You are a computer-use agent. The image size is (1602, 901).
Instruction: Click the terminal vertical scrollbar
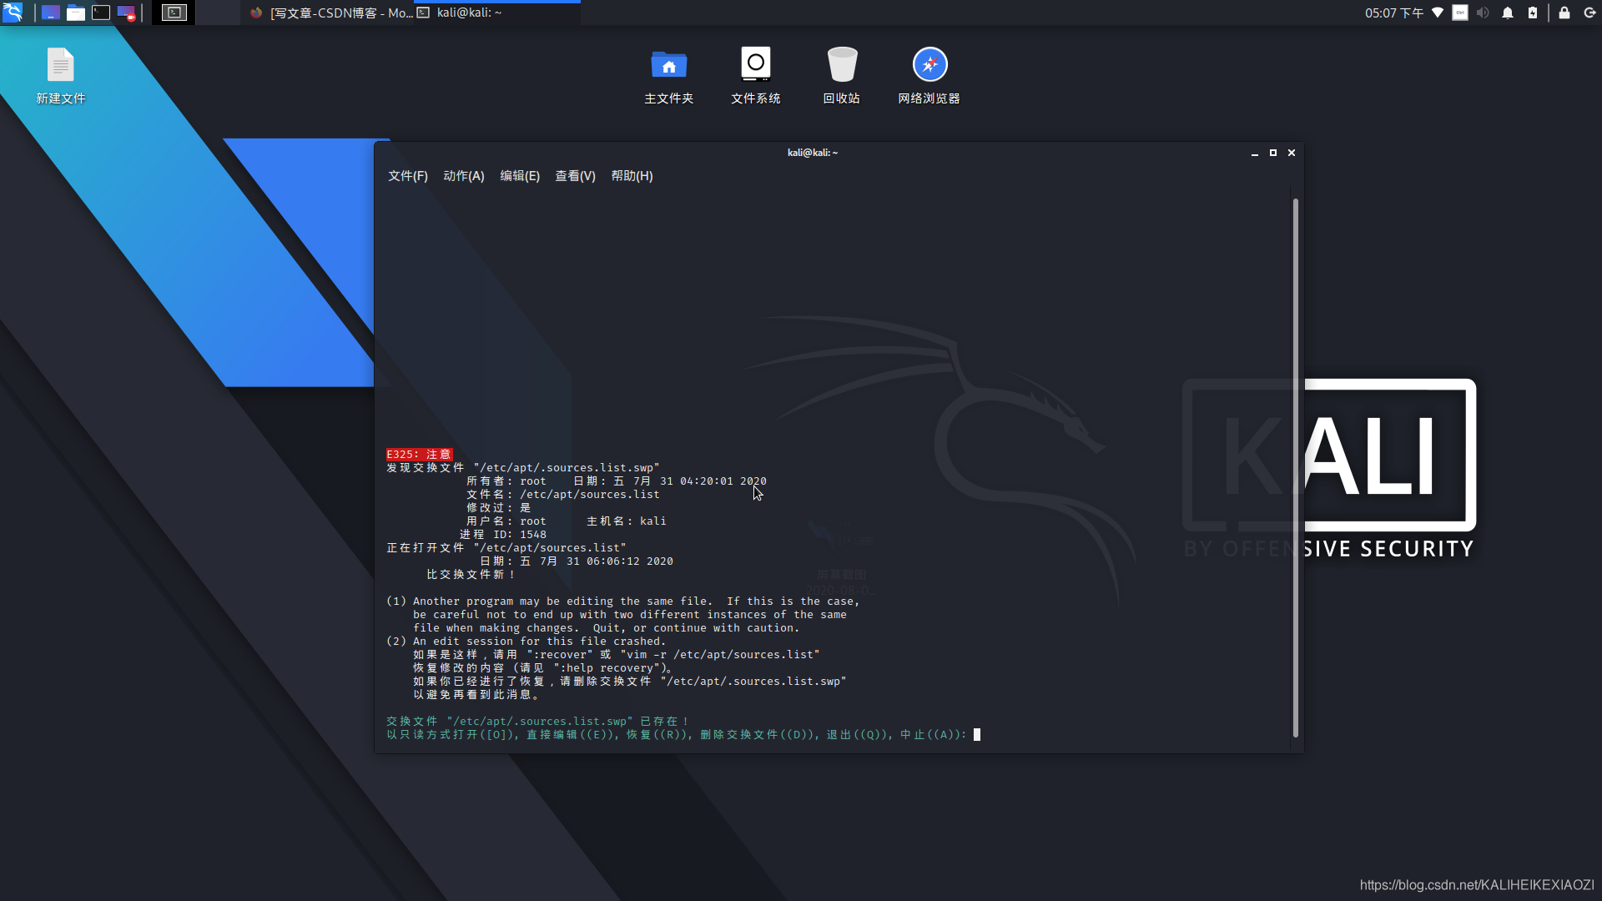pos(1295,467)
